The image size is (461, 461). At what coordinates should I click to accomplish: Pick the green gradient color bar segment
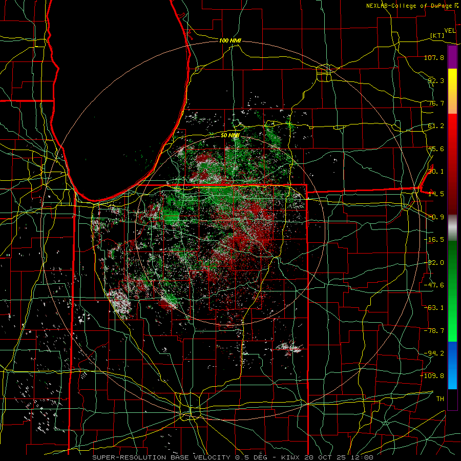pyautogui.click(x=452, y=291)
